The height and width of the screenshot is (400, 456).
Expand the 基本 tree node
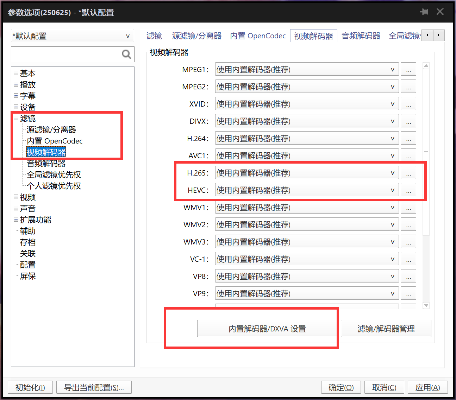coord(16,73)
